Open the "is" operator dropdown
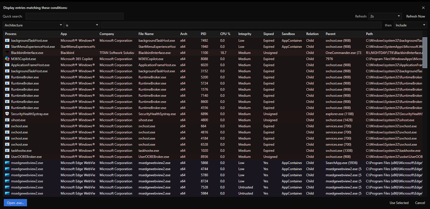 (82, 25)
